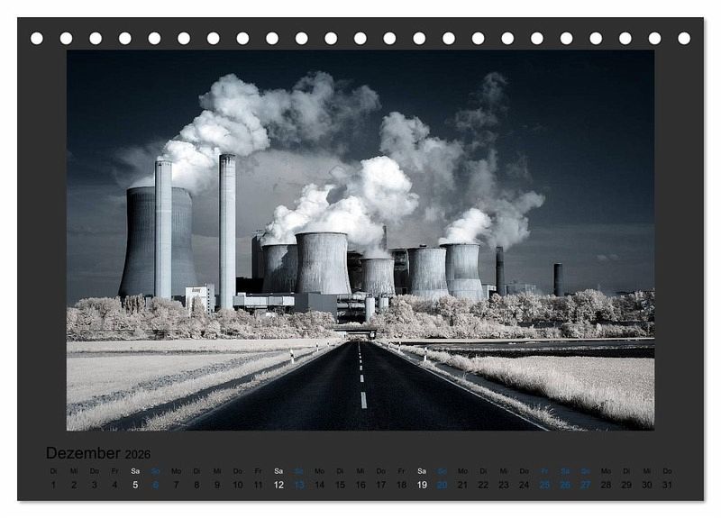
Task: Click Saturday the 5th date
Action: tap(135, 485)
